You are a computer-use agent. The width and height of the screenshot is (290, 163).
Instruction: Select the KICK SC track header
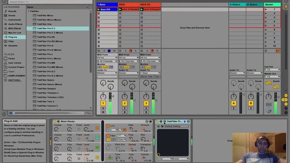click(x=150, y=5)
